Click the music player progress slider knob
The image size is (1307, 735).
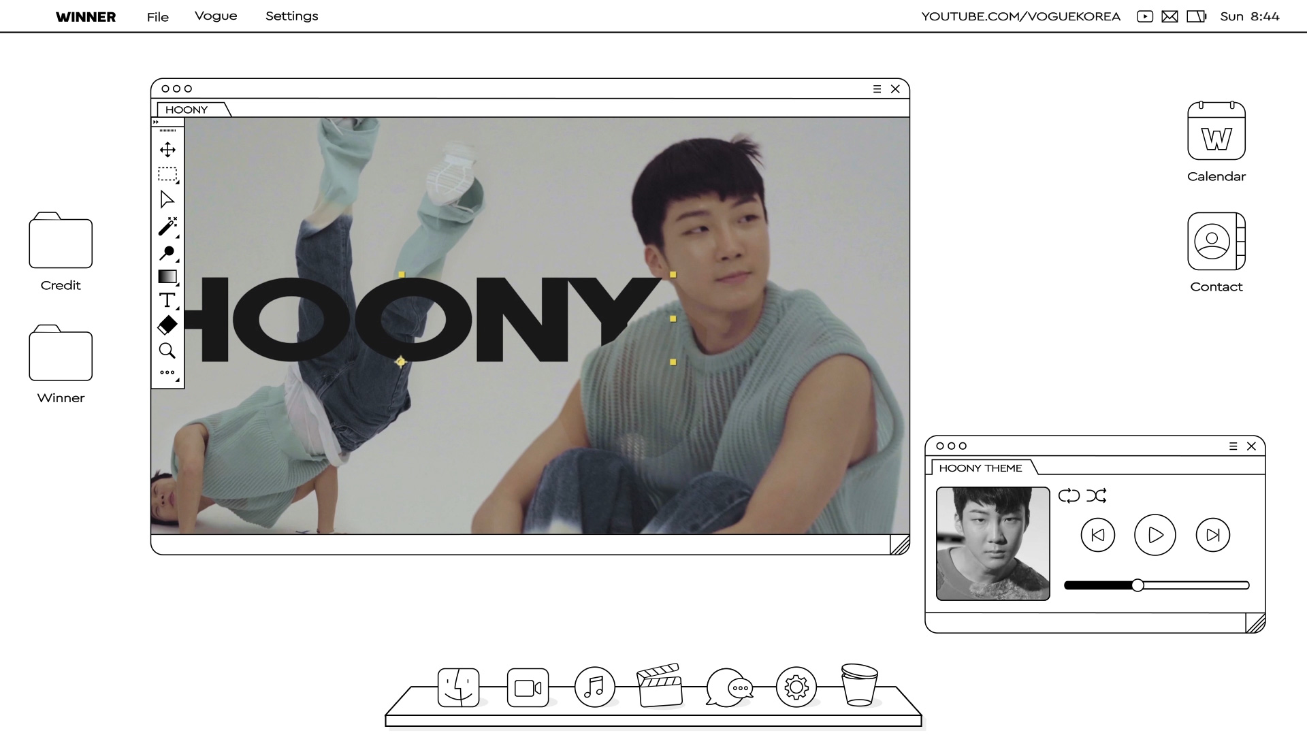(1137, 585)
